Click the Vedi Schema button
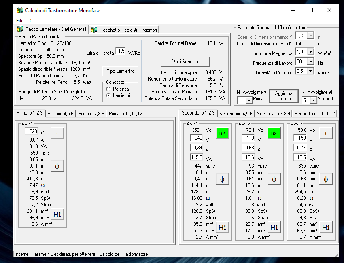344x263 pixels. tap(185, 62)
